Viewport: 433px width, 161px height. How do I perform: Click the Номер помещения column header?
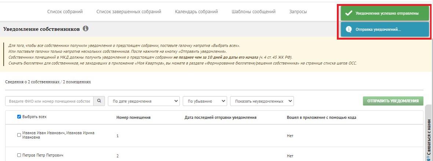click(x=133, y=117)
